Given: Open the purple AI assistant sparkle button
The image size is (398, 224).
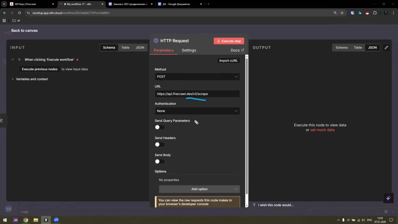Looking at the screenshot, I should coord(388,198).
